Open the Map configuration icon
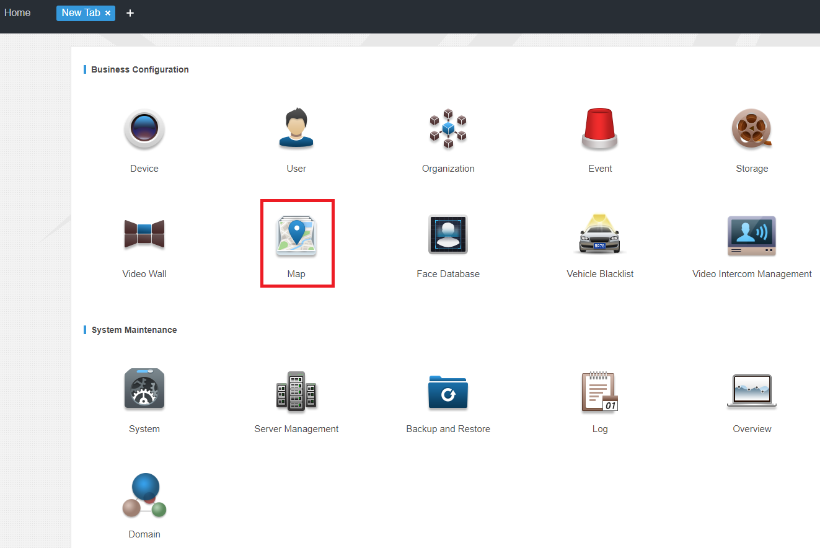 (296, 236)
